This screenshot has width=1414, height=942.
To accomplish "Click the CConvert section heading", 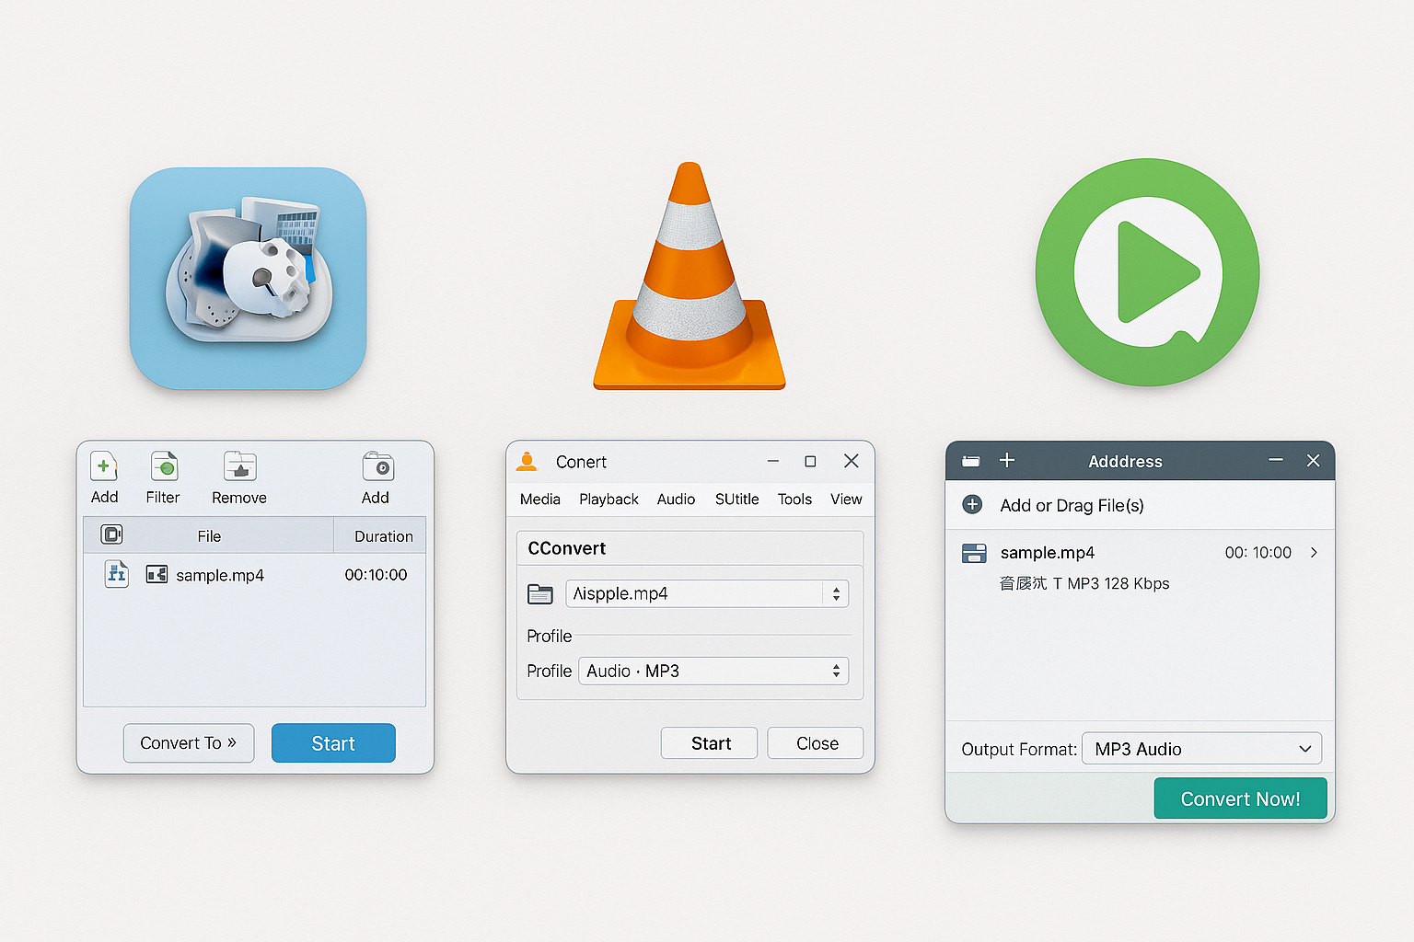I will pyautogui.click(x=567, y=548).
